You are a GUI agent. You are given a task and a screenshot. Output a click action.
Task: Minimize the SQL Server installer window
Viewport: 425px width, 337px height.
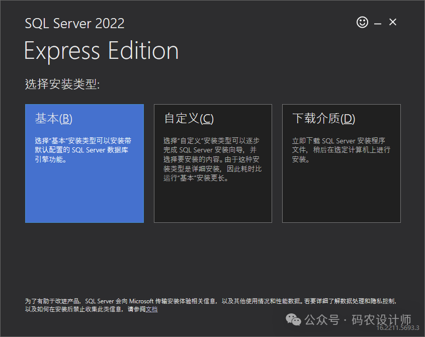[378, 23]
